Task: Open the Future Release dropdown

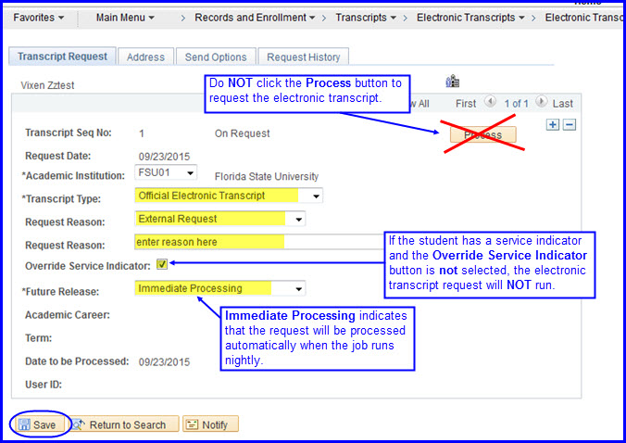Action: click(x=220, y=288)
